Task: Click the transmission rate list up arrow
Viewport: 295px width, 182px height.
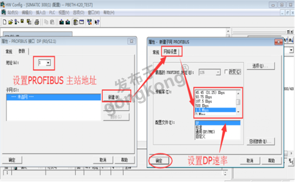Action: pyautogui.click(x=238, y=93)
